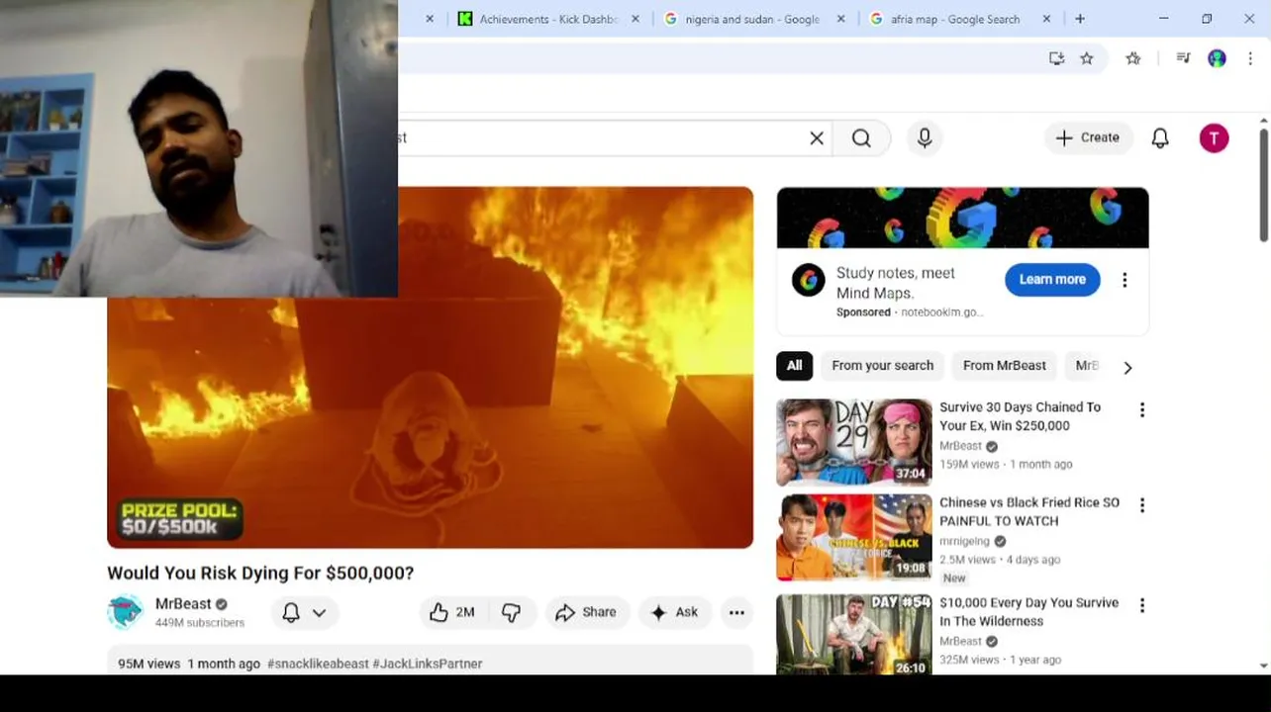The image size is (1271, 712).
Task: Open the Chrome profile avatar
Action: 1217,58
